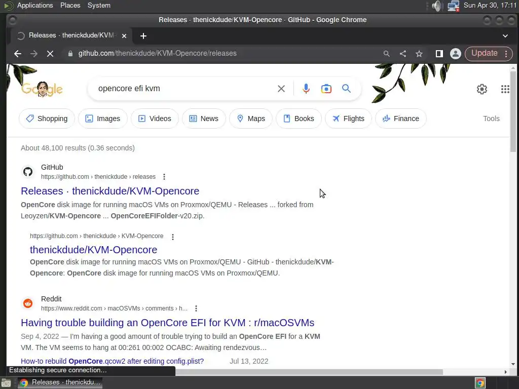Clear the Google search box
Screen dimensions: 519x389
tap(281, 89)
